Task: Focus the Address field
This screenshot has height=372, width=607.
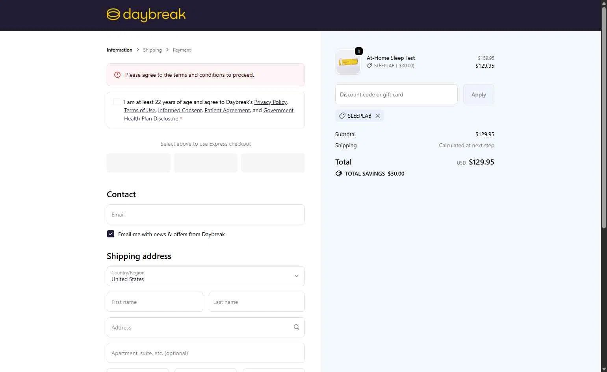Action: (206, 327)
